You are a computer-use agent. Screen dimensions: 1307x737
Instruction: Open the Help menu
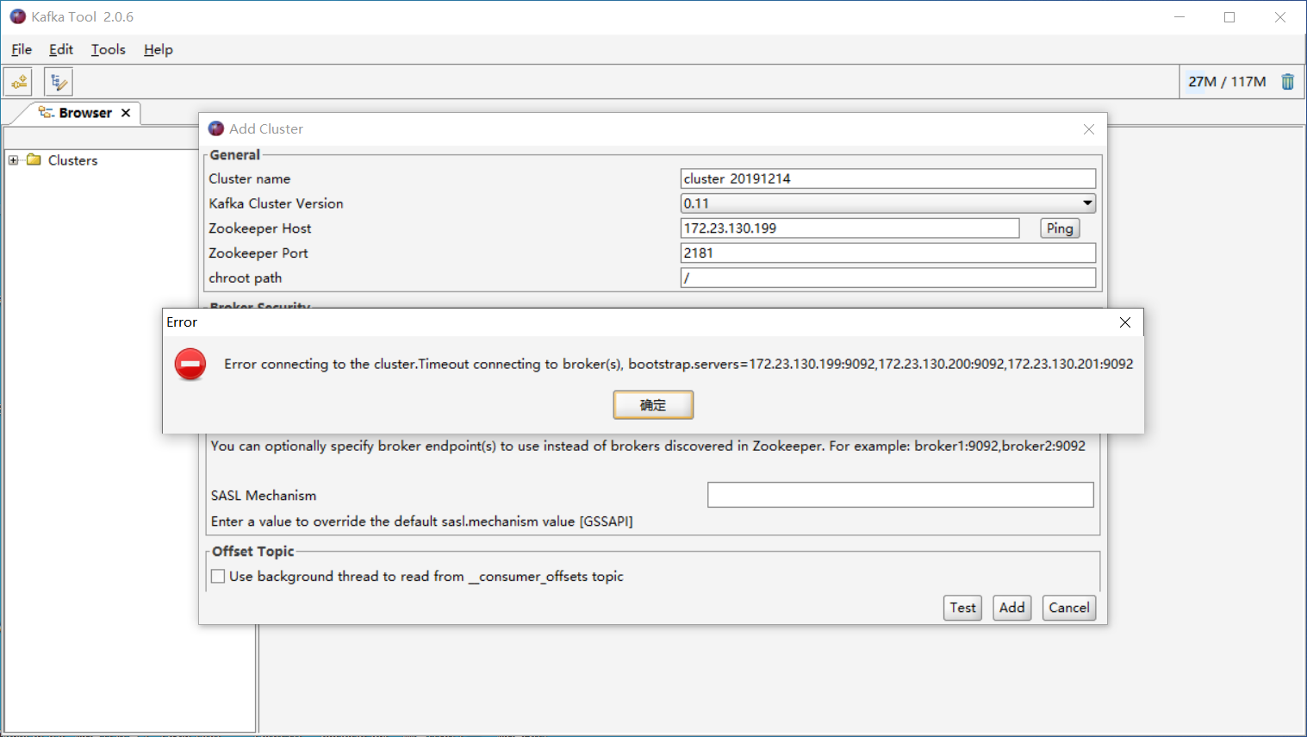[x=159, y=49]
